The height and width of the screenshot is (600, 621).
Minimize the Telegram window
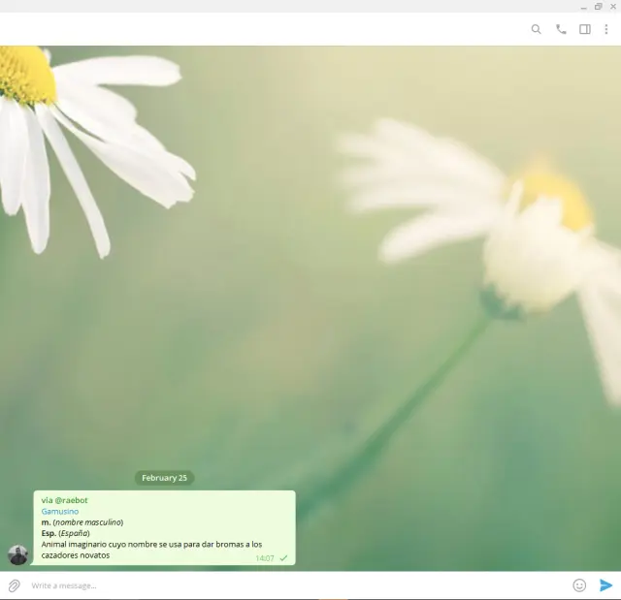(x=583, y=6)
